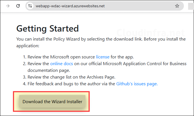Select the webapp-wdac-wizard URL in address bar
The width and height of the screenshot is (194, 116).
click(70, 6)
